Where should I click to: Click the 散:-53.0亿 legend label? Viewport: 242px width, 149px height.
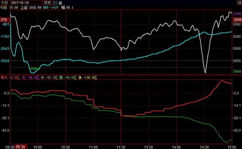pyautogui.click(x=68, y=78)
